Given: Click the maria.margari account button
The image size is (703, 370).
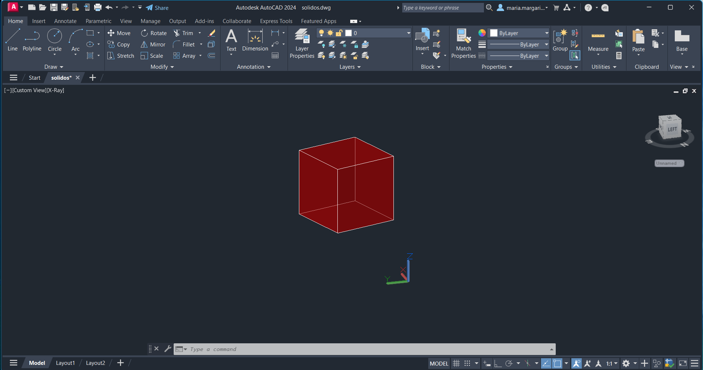Looking at the screenshot, I should click(x=522, y=8).
